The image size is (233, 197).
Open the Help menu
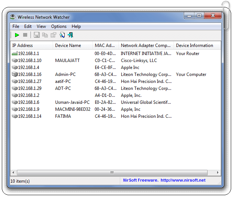pos(76,26)
